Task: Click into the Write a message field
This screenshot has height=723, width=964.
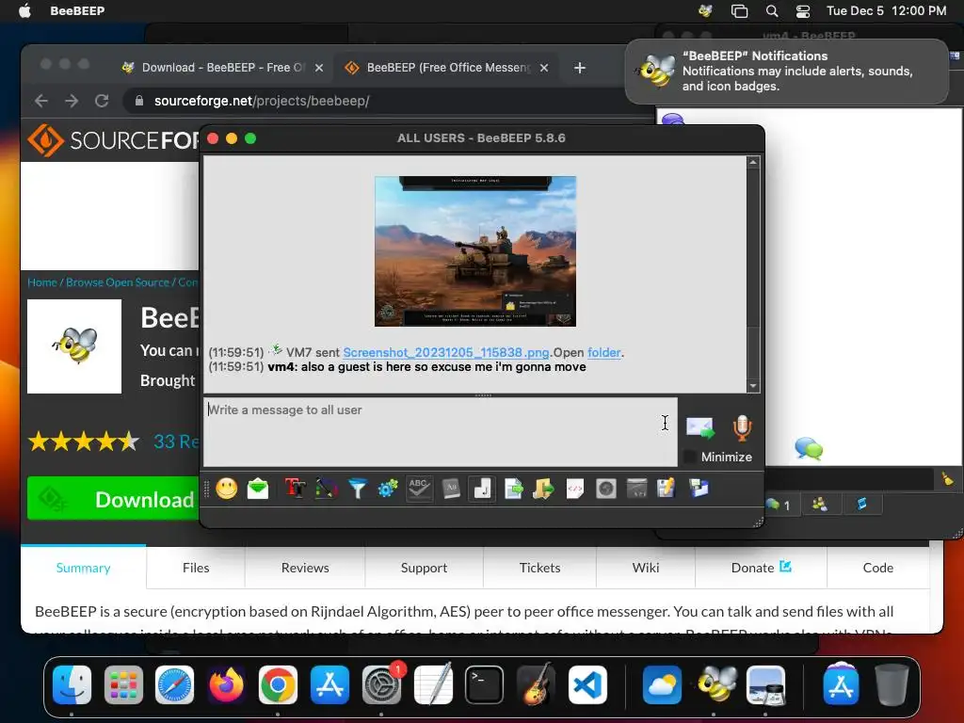Action: click(441, 431)
